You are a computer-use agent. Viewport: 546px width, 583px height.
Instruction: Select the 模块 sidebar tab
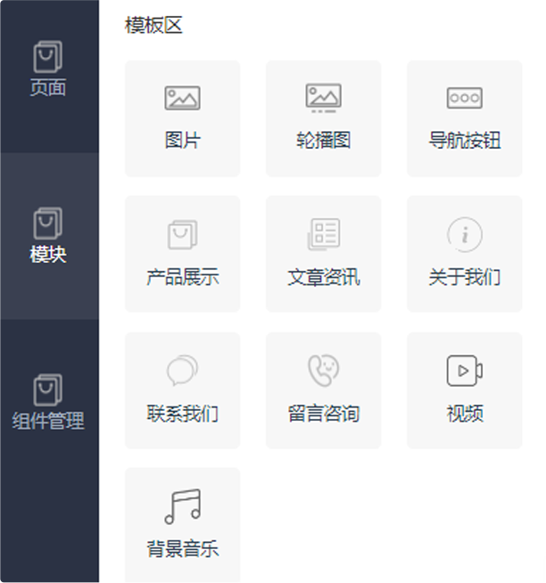click(x=48, y=236)
